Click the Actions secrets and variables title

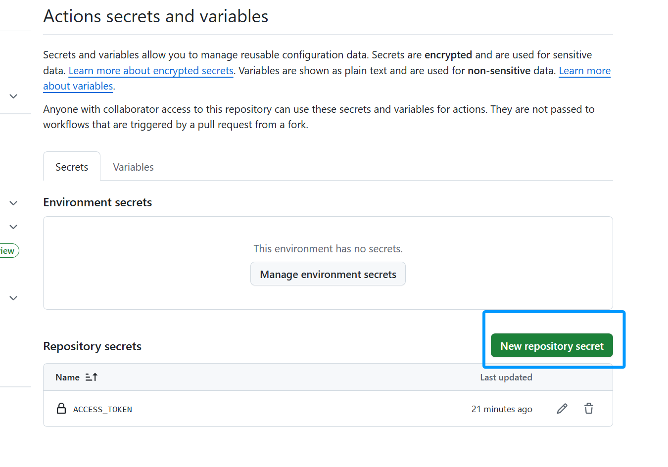[155, 16]
